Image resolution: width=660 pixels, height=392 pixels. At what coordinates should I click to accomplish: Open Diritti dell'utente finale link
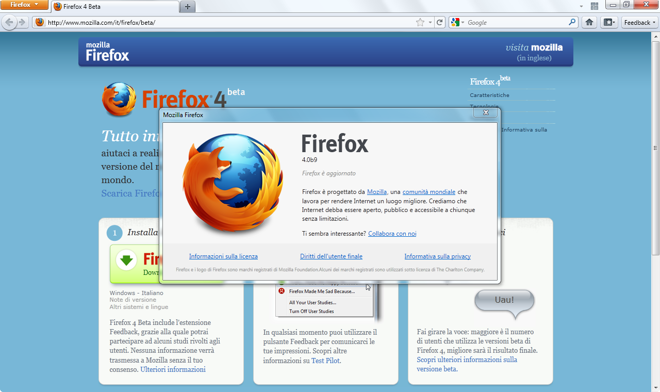(332, 256)
